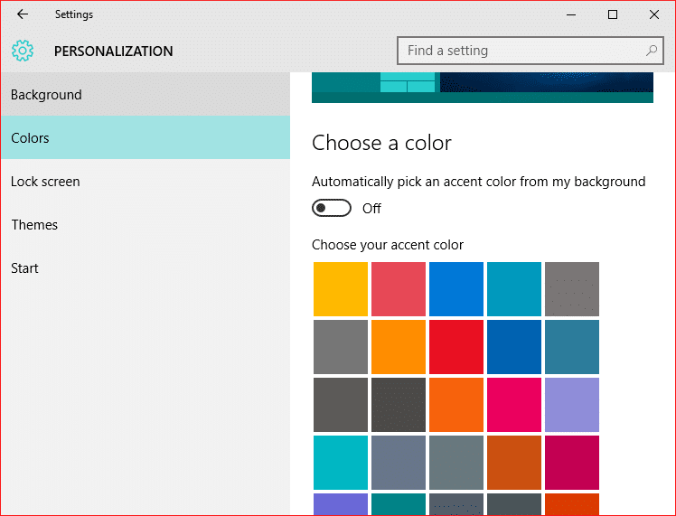
Task: Pick the slate blue-gray swatch, fourth row
Action: [399, 463]
